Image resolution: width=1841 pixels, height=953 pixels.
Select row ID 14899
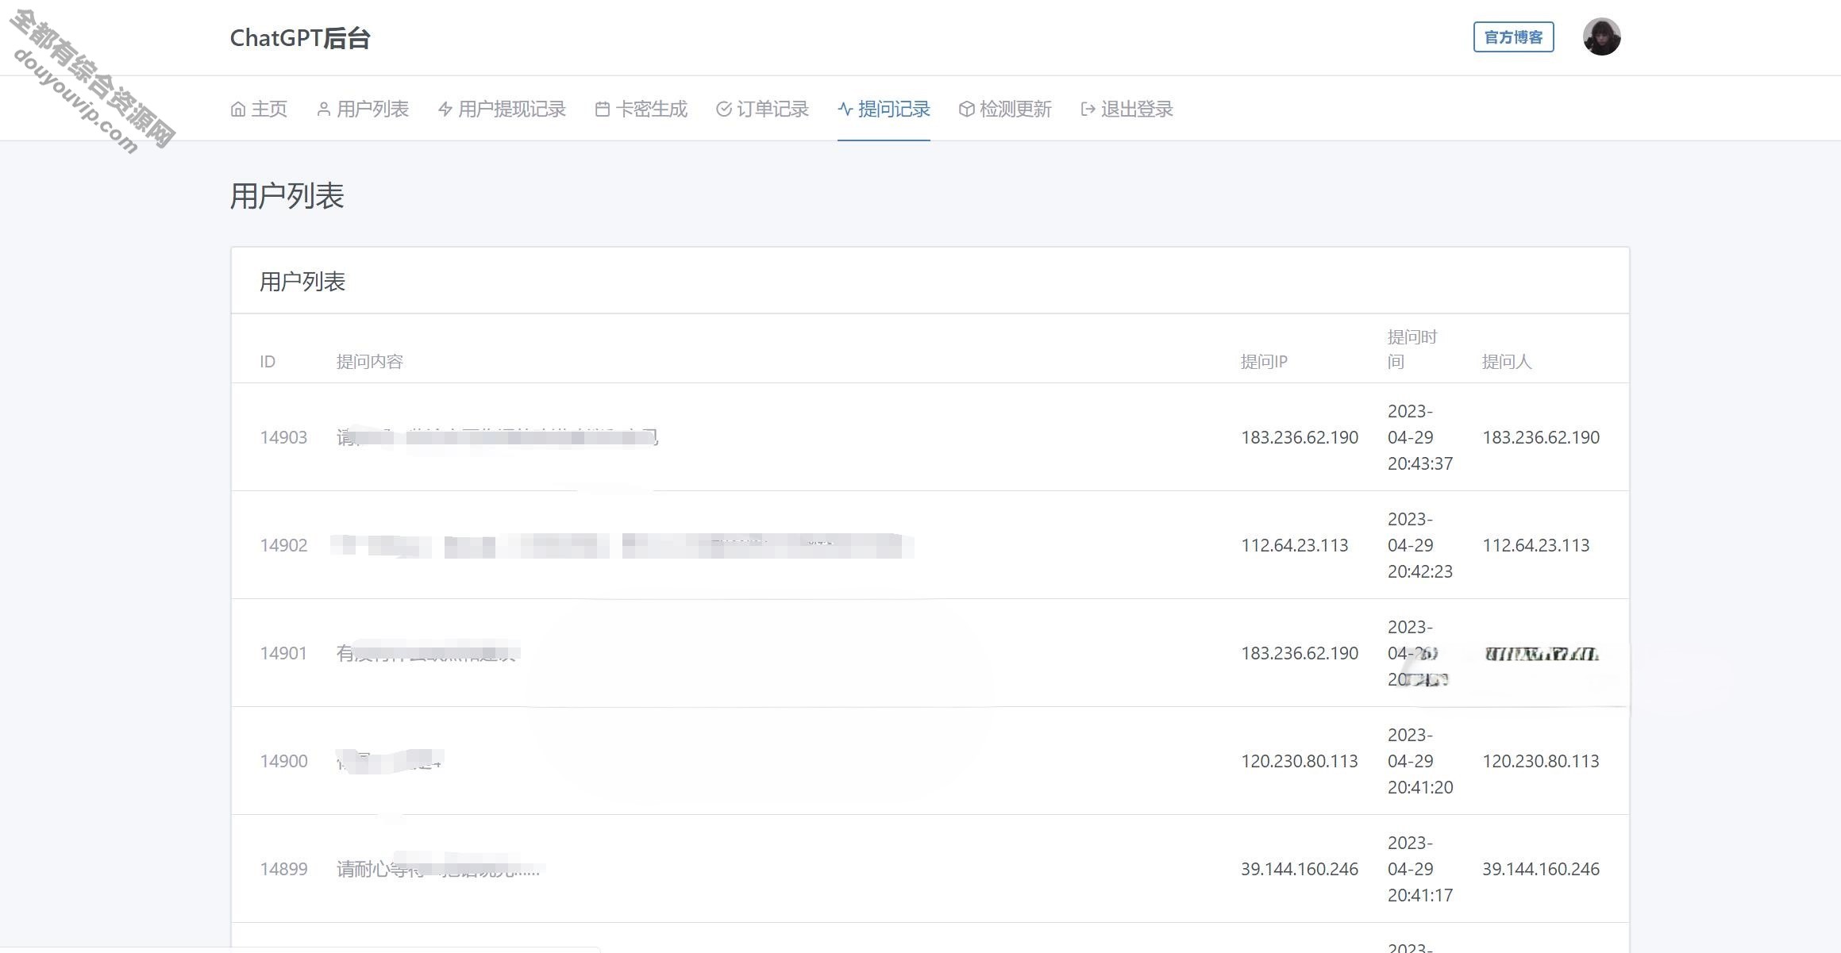(283, 869)
